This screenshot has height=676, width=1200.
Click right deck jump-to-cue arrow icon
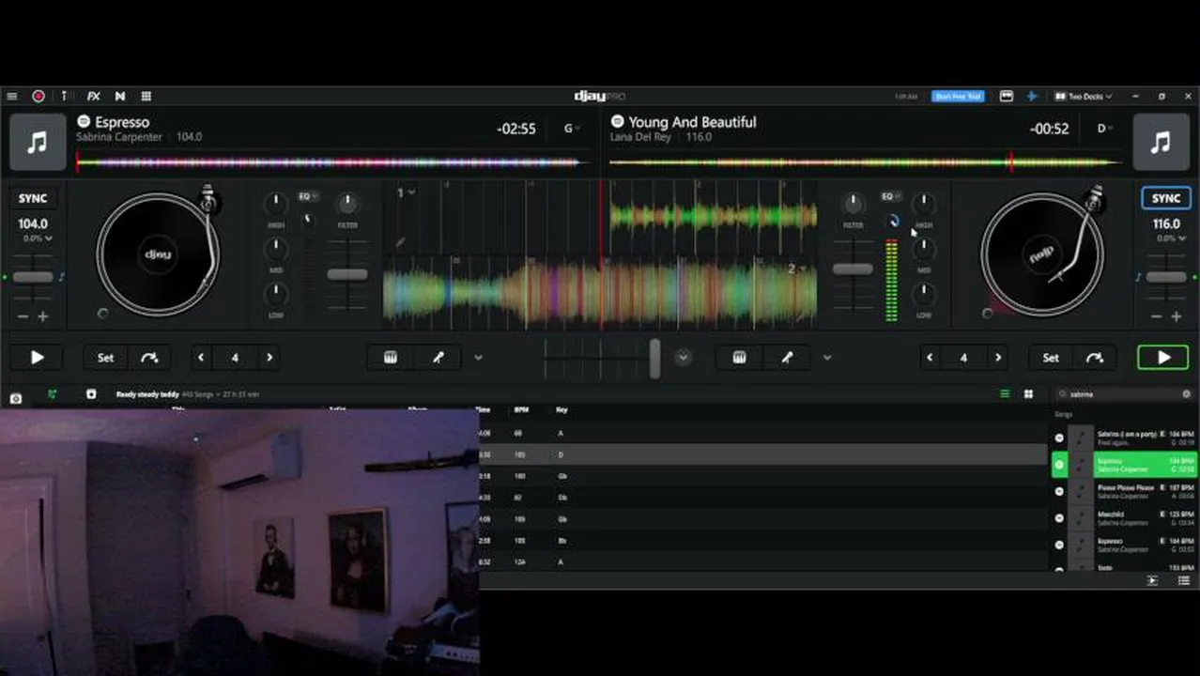(1095, 358)
